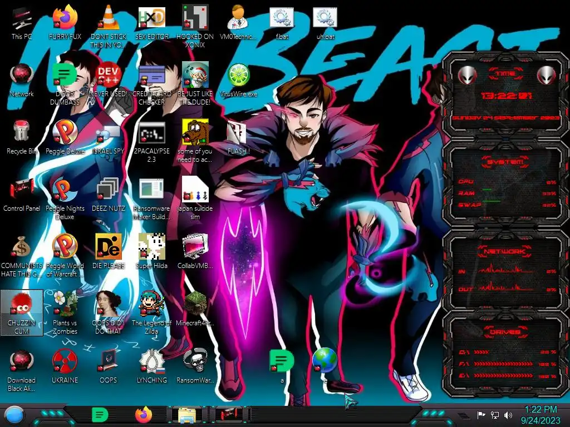
Task: Launch Peggle Deluxe from the desktop
Action: point(65,131)
